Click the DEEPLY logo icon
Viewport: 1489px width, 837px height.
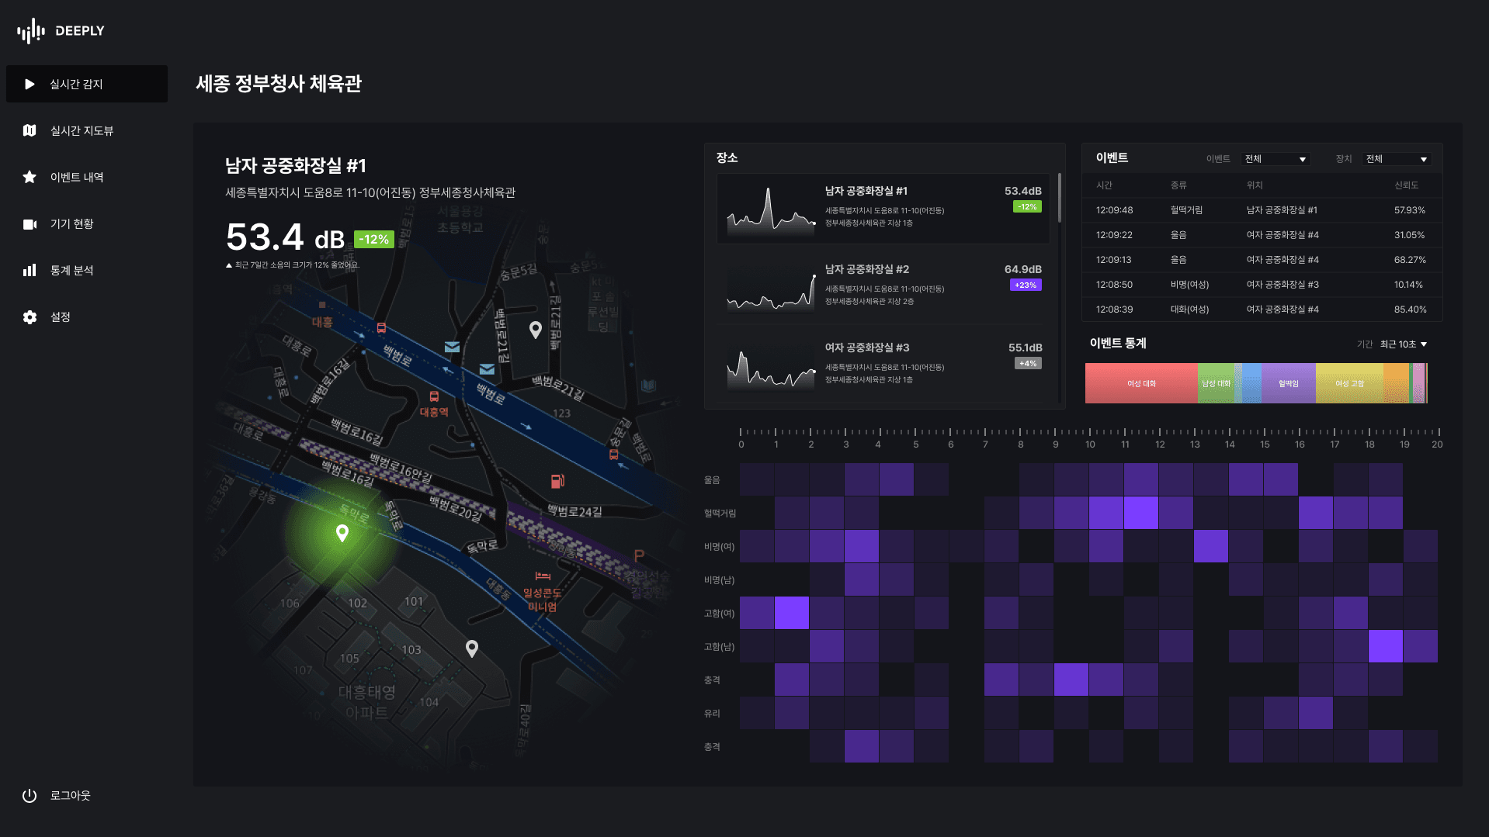[31, 31]
